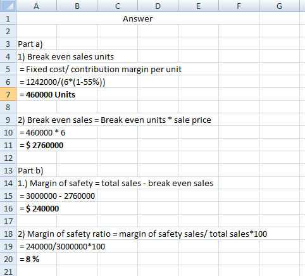Click the Select All corner button

pos(8,6)
